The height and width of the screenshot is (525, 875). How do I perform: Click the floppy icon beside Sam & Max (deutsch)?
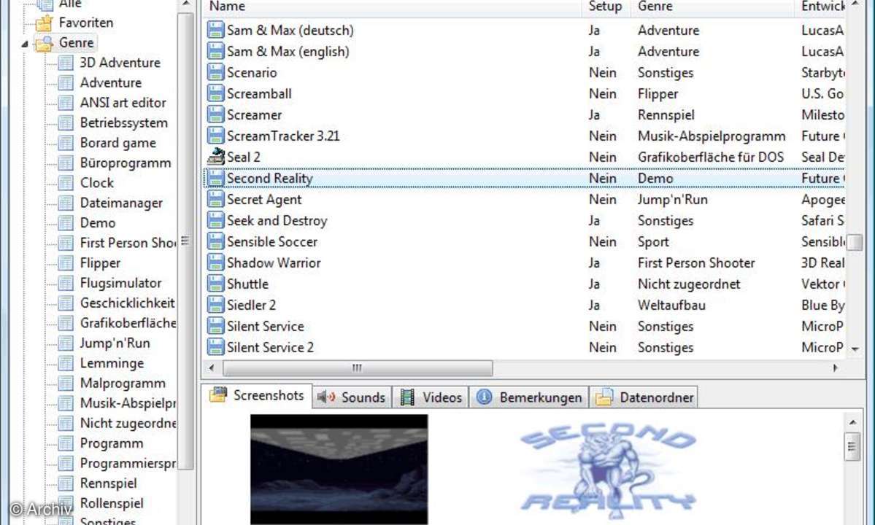click(x=215, y=30)
